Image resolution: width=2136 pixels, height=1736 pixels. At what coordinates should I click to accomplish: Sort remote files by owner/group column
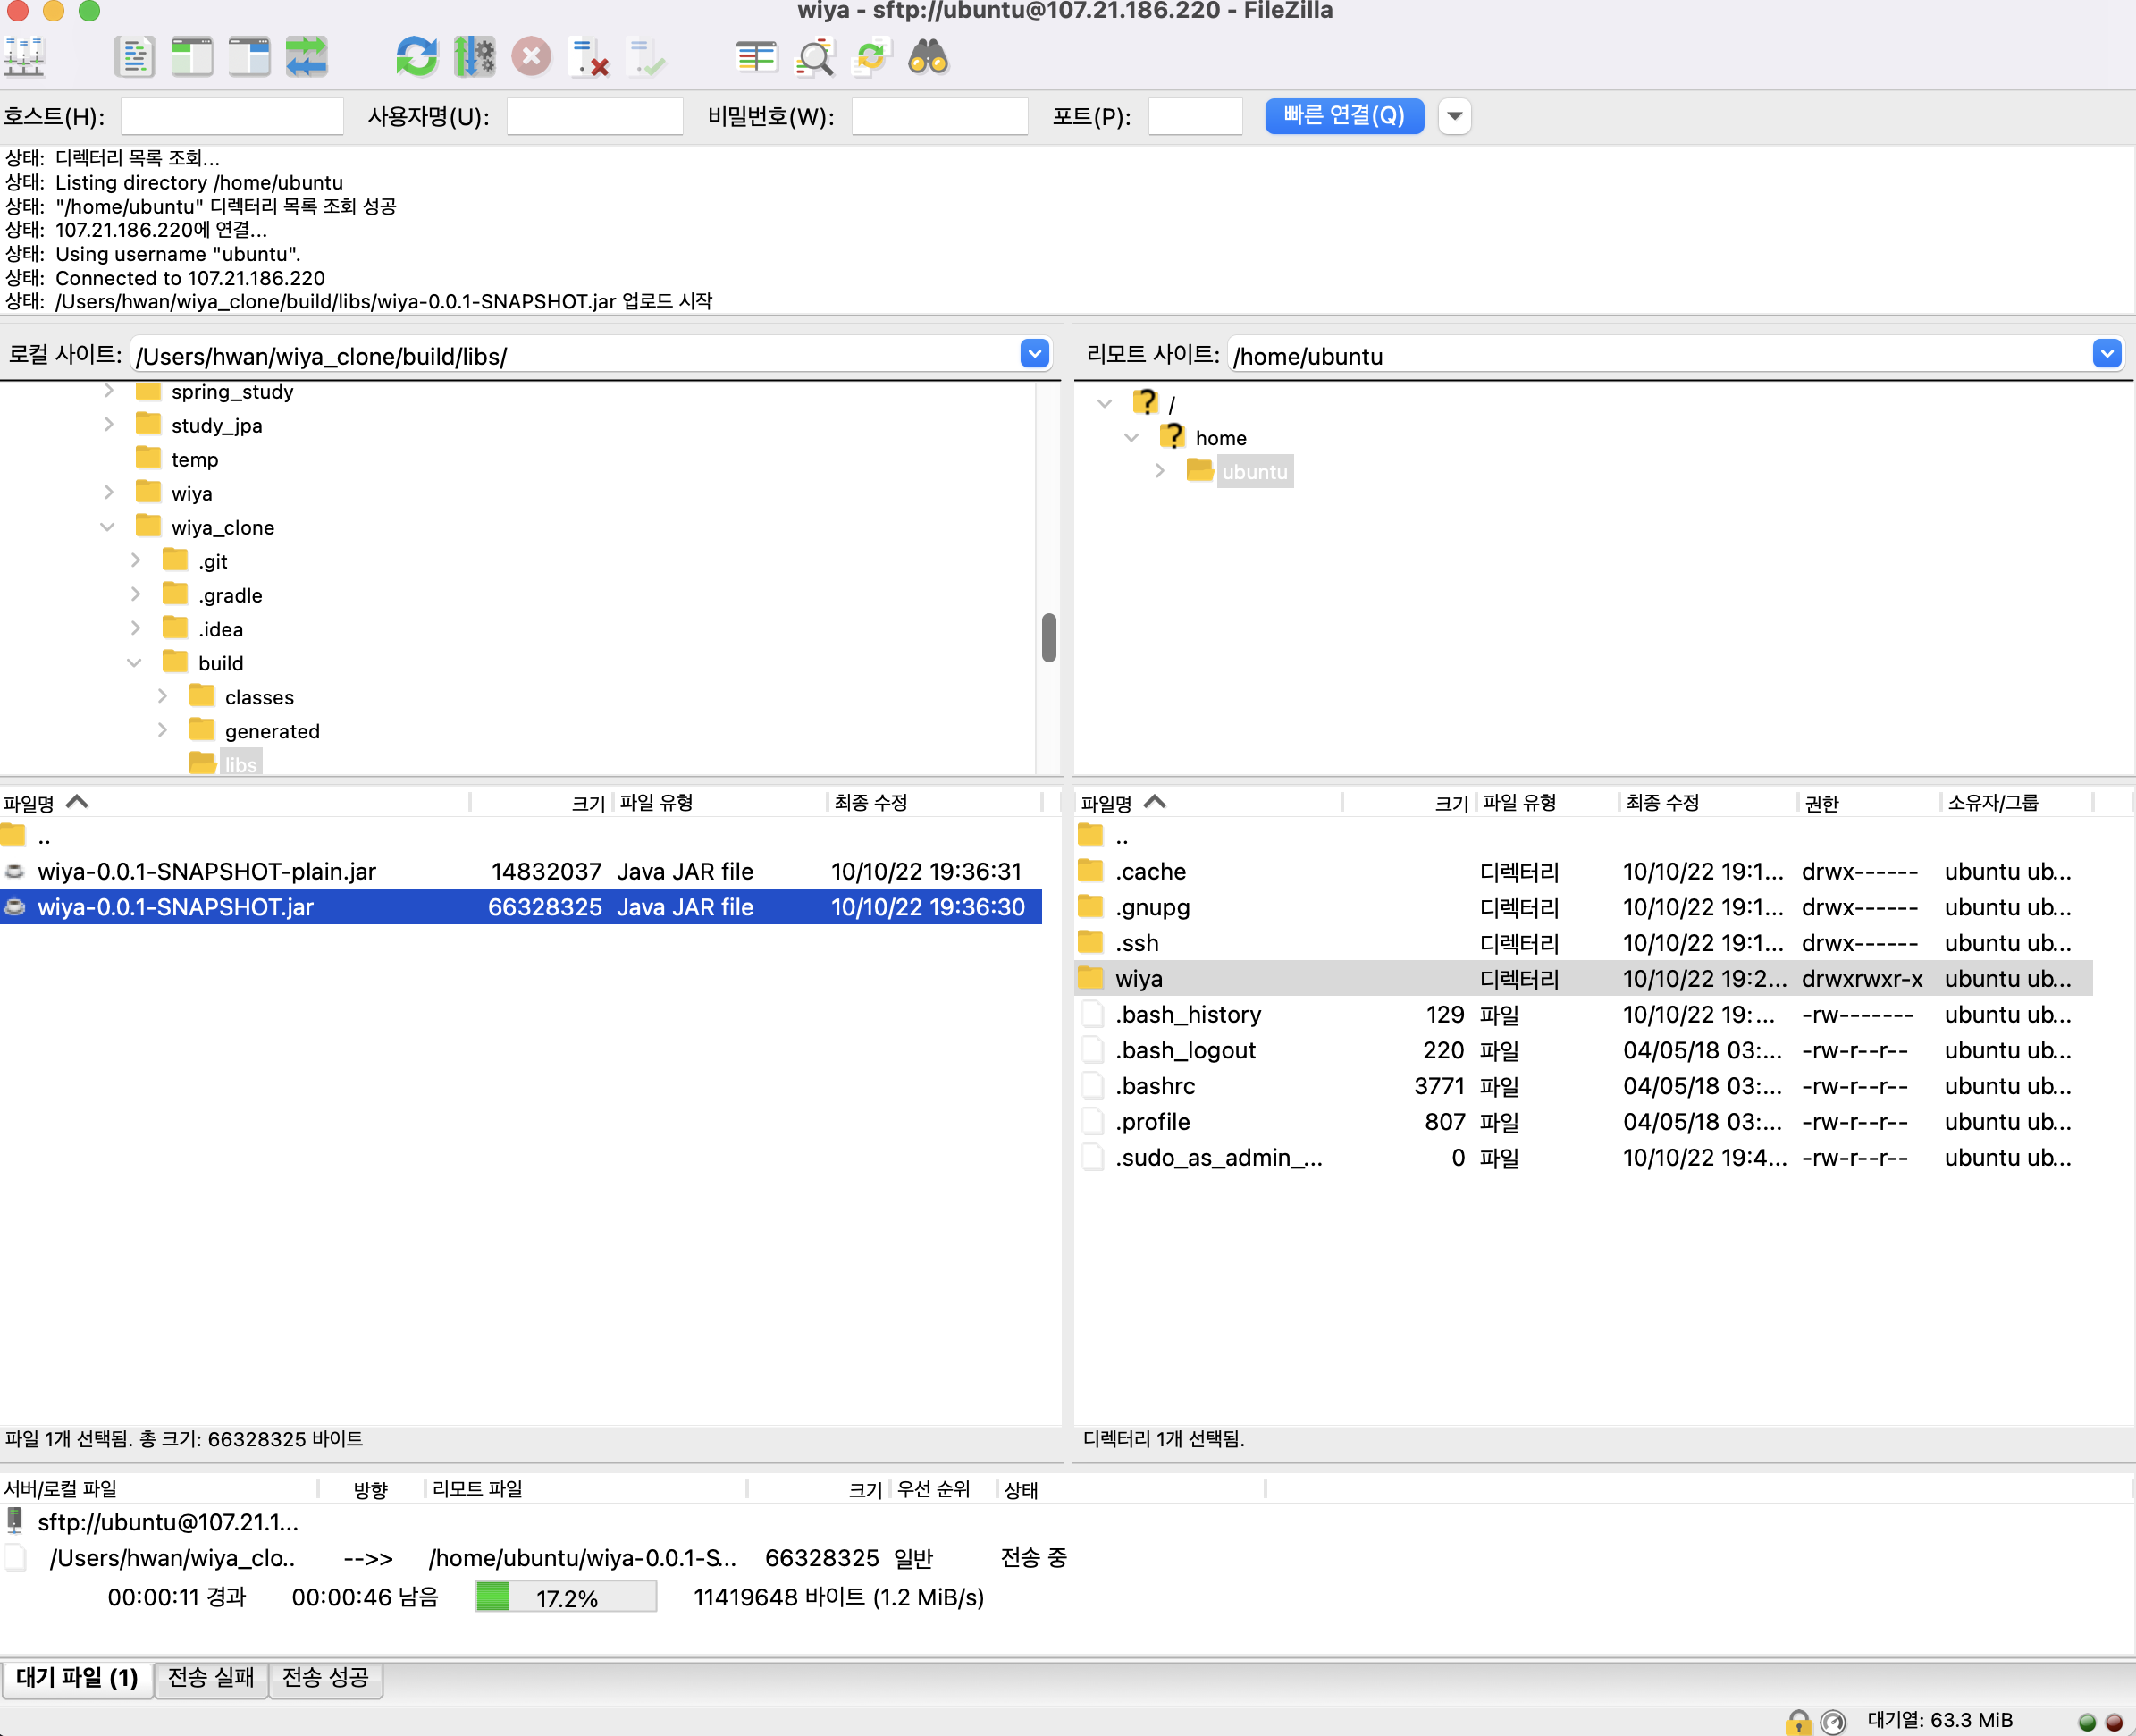coord(2016,802)
